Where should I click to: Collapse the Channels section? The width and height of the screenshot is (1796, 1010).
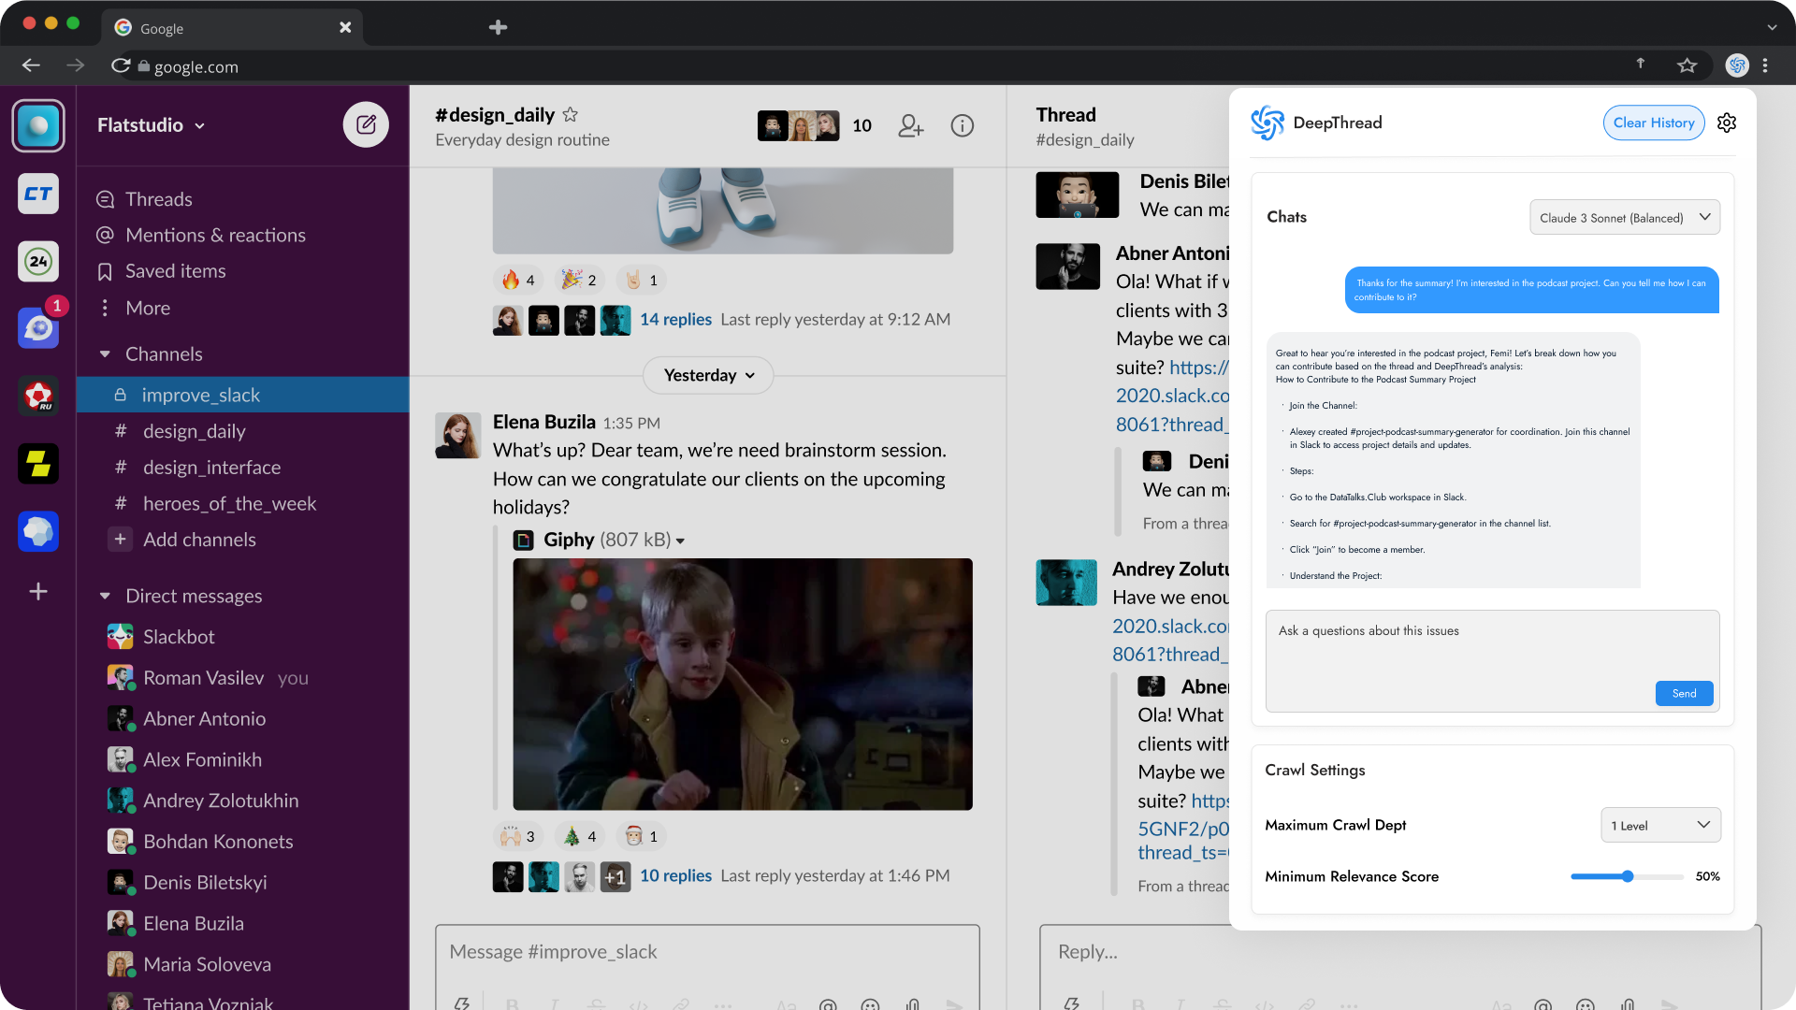coord(105,354)
